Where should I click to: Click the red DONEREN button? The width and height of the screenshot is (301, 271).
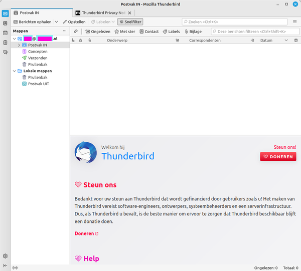pyautogui.click(x=278, y=157)
